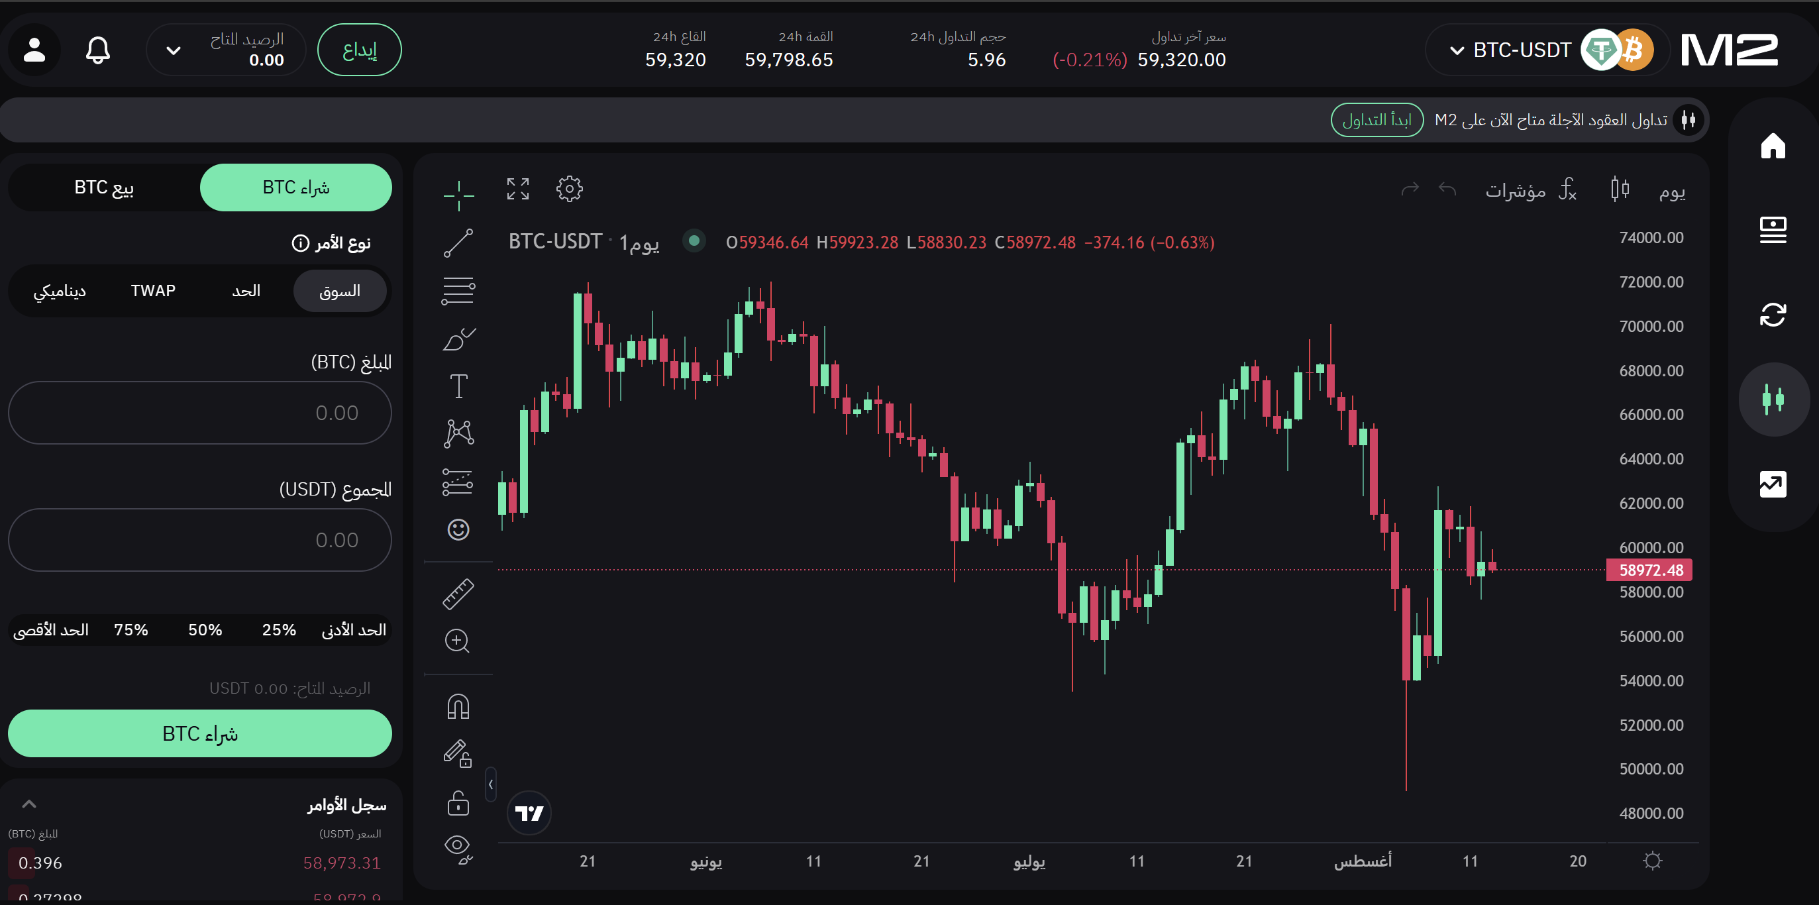1819x905 pixels.
Task: Expand available balance dropdown arrow
Action: 174,50
